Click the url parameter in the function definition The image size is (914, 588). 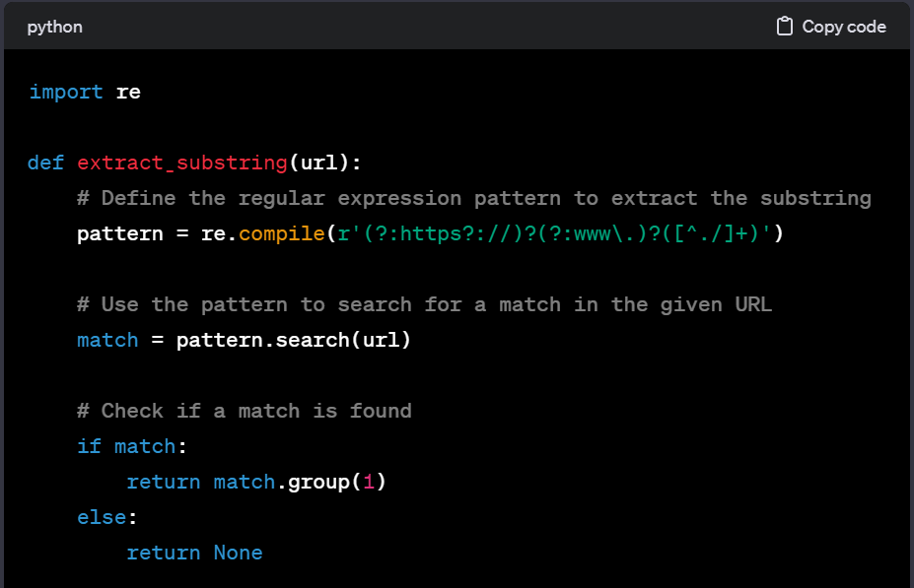point(320,163)
